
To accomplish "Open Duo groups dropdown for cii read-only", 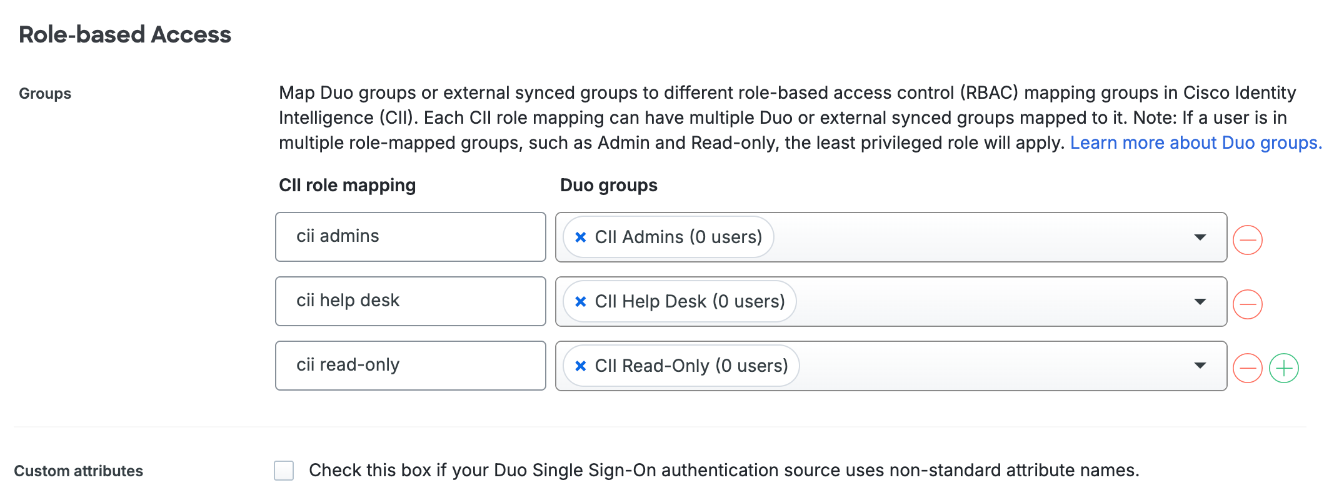I will (1200, 366).
